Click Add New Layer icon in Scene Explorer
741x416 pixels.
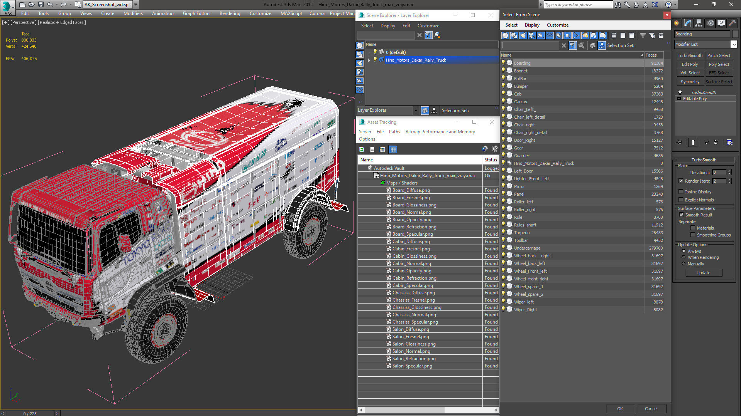click(x=437, y=35)
